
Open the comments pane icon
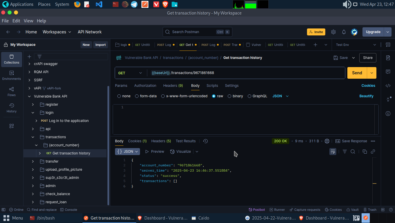pyautogui.click(x=388, y=72)
